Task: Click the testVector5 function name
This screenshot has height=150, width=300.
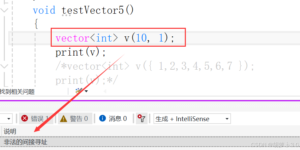Action: coord(93,10)
